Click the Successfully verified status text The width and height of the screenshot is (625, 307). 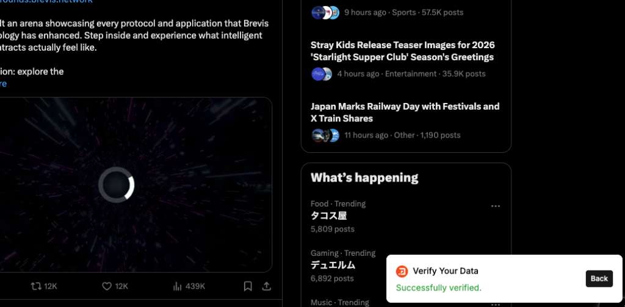[438, 288]
